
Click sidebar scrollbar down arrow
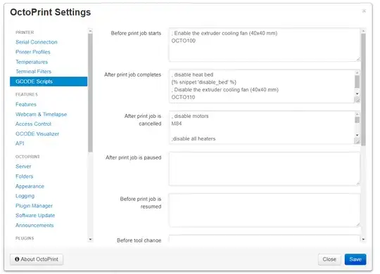click(90, 240)
